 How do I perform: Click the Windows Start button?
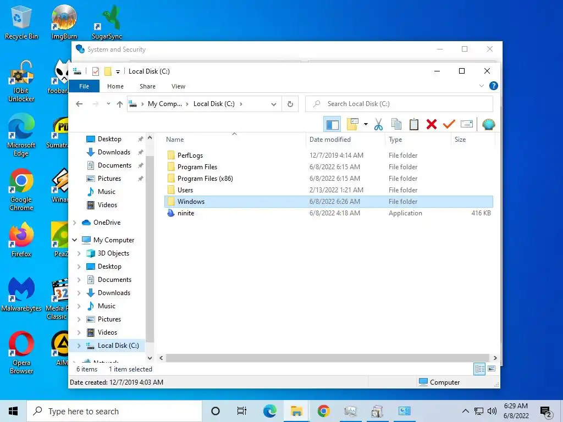pos(13,411)
